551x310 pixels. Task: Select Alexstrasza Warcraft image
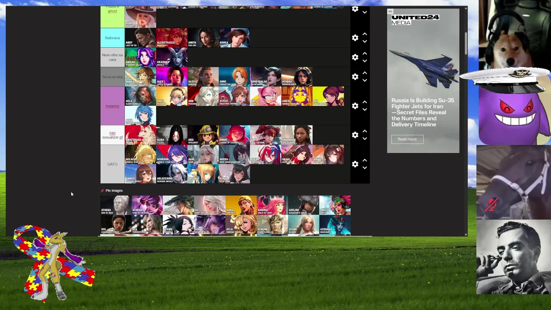click(172, 38)
